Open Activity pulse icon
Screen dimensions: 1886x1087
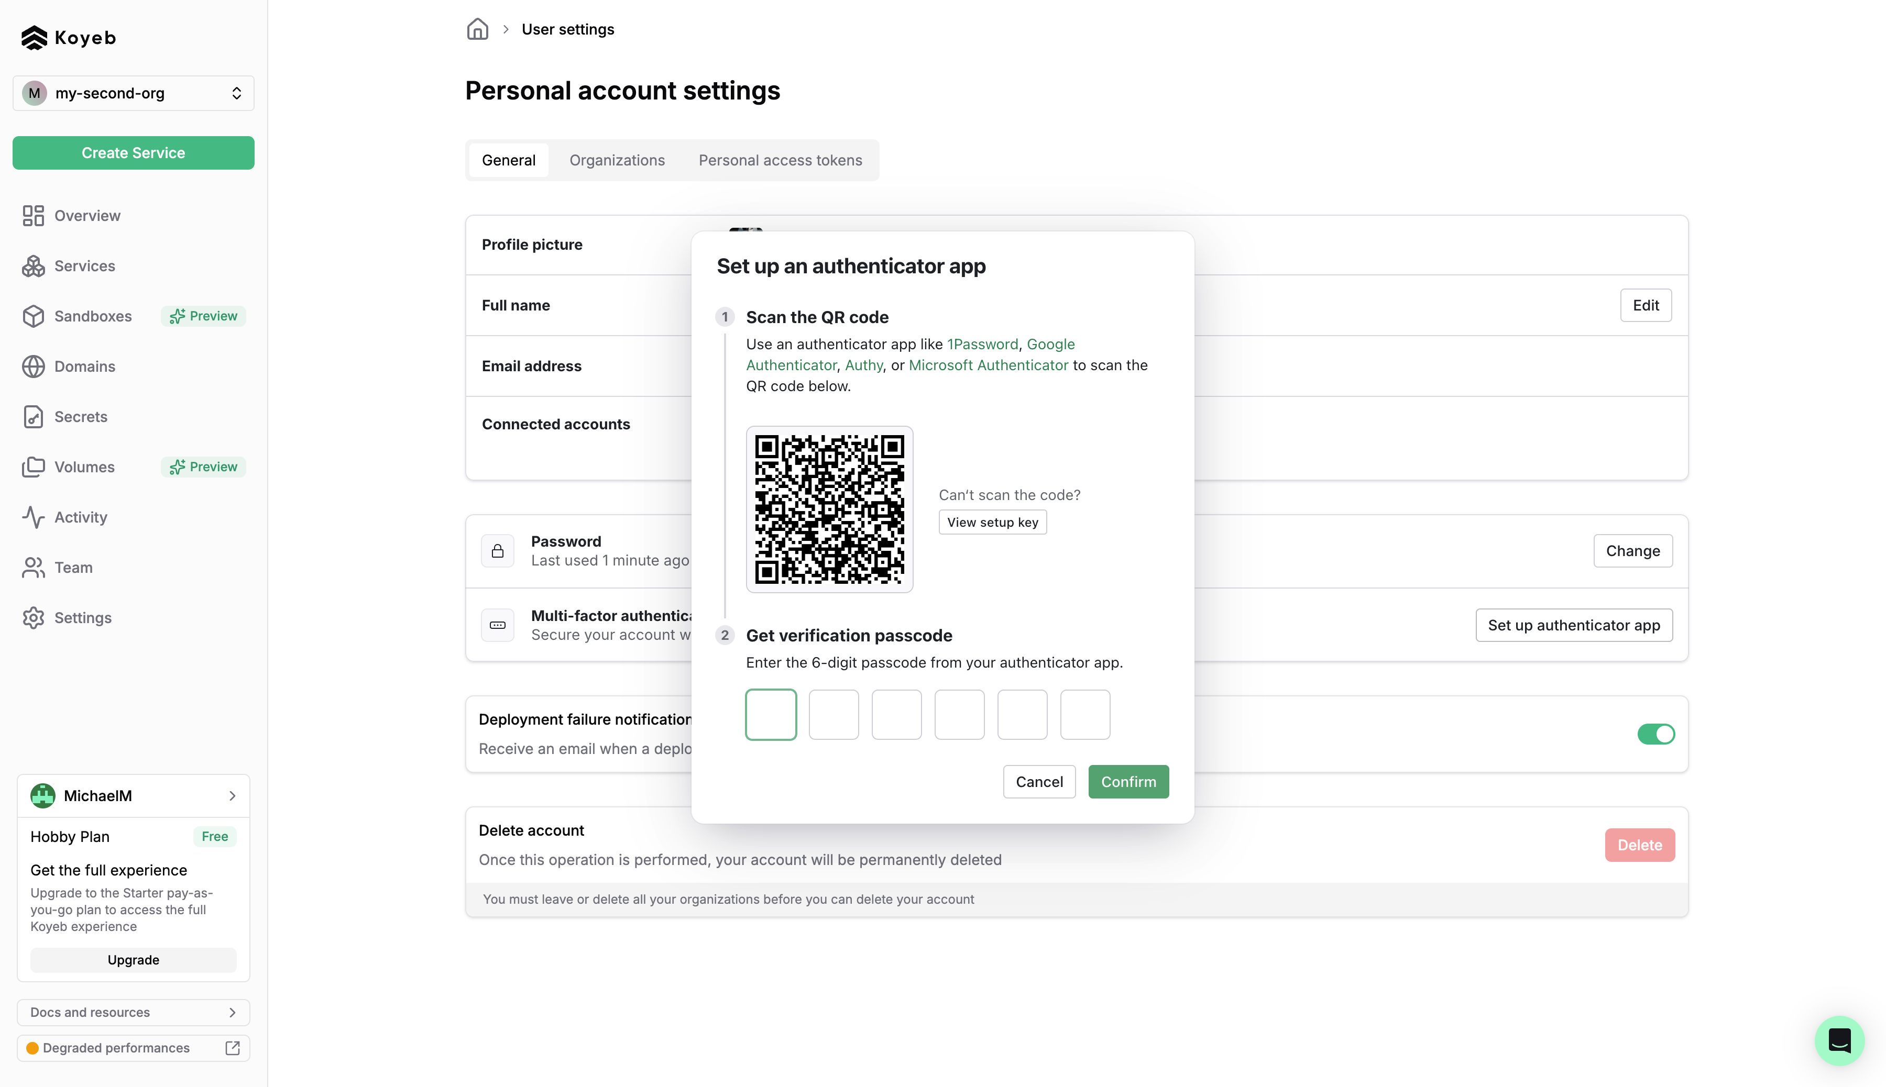point(33,517)
